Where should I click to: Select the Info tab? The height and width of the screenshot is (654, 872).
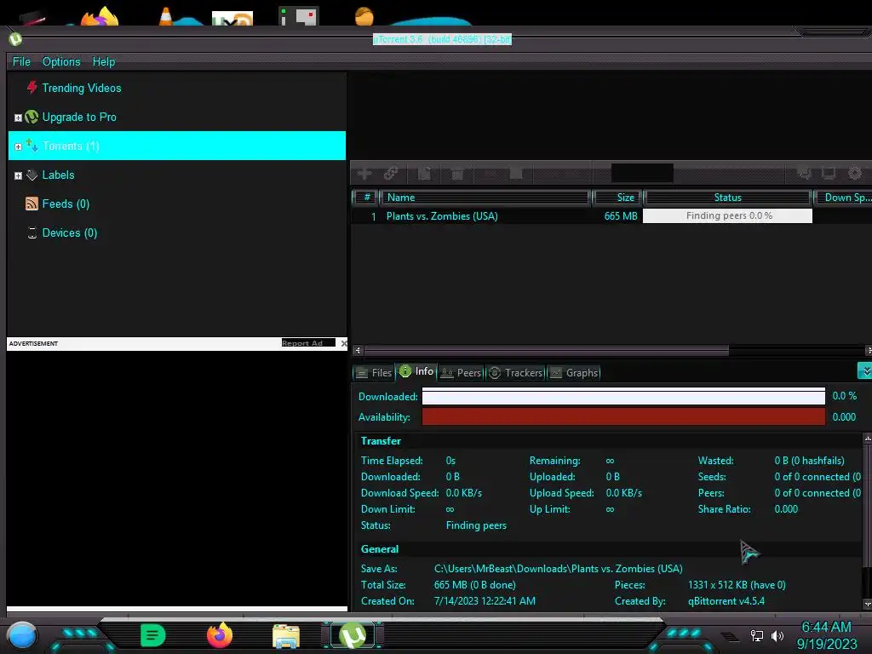416,371
